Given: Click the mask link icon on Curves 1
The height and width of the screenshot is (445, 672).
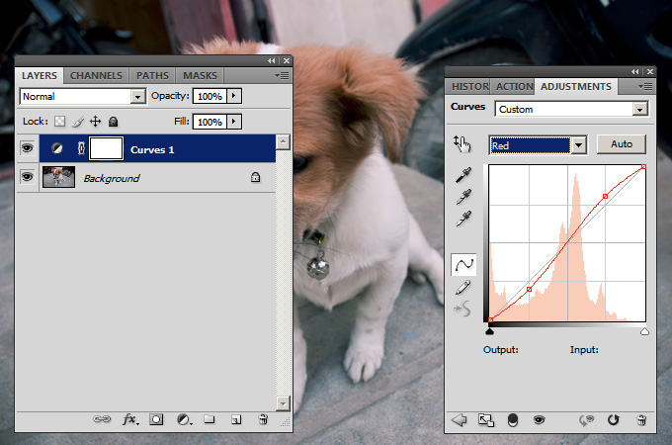Looking at the screenshot, I should [81, 148].
